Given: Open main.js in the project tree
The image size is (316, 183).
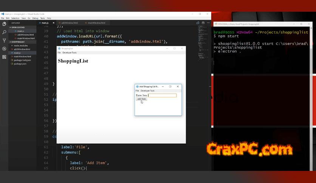Looking at the screenshot, I should pyautogui.click(x=17, y=53).
